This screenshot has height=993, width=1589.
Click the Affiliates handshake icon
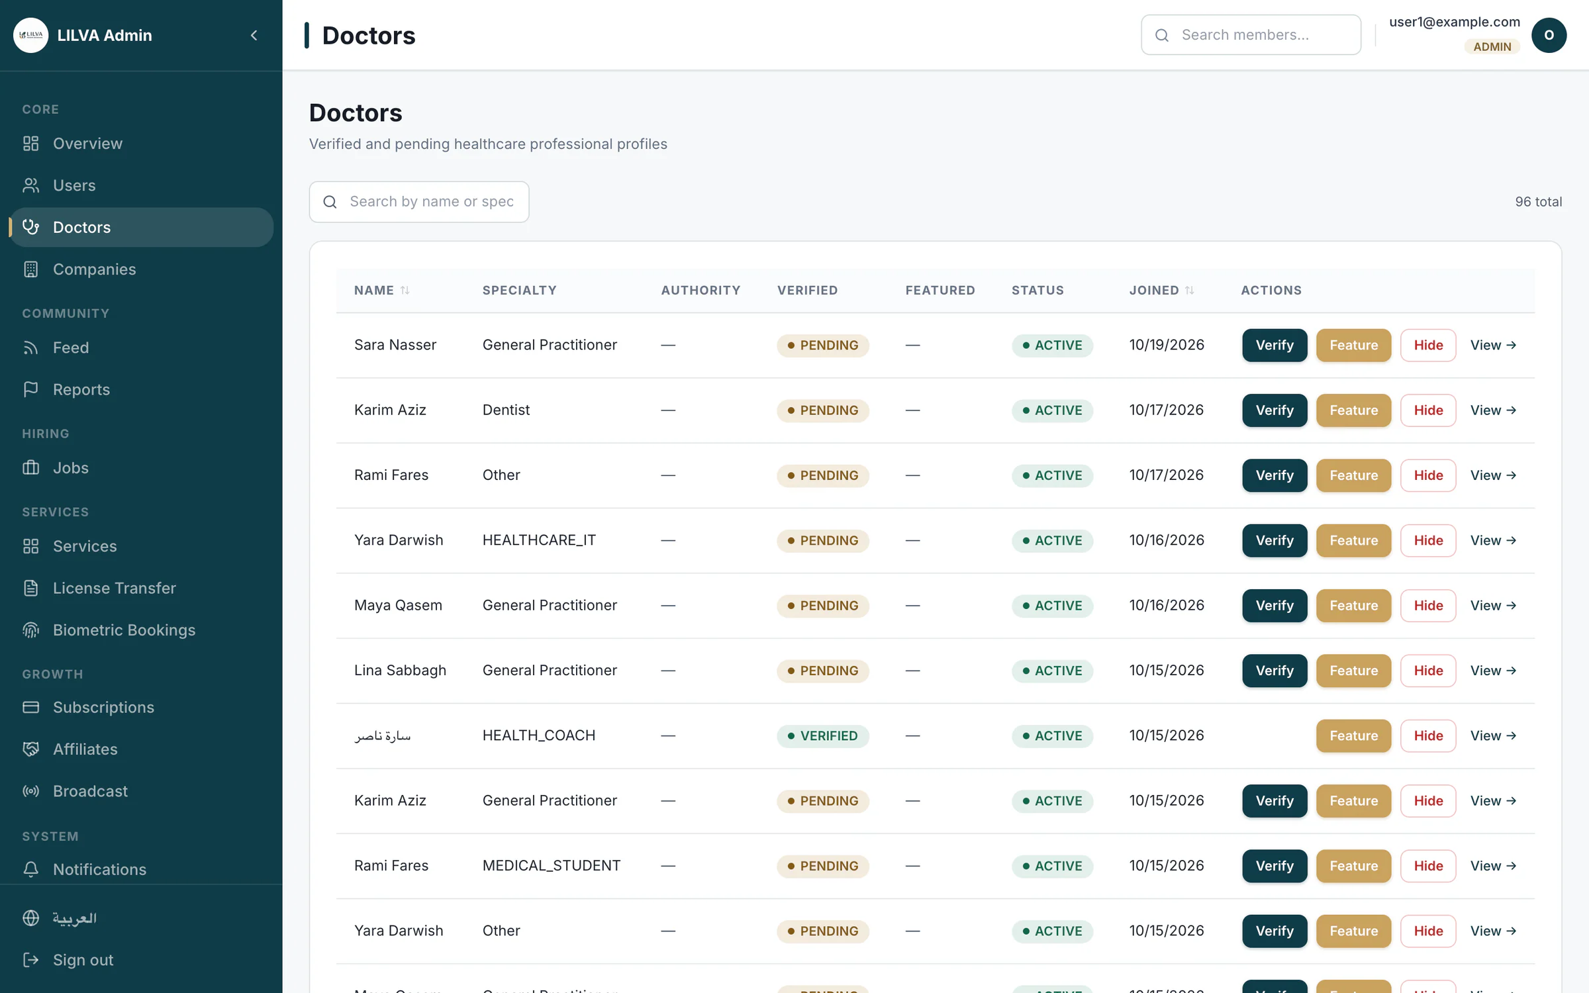point(30,749)
